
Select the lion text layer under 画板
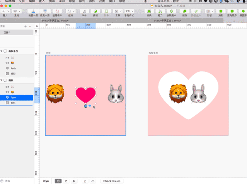pyautogui.click(x=17, y=92)
